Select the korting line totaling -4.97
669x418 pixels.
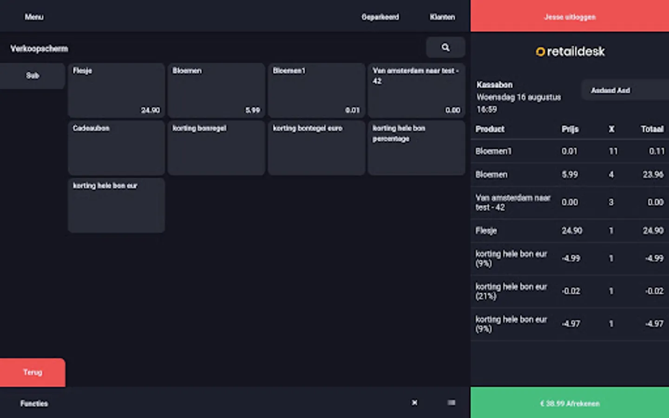570,324
